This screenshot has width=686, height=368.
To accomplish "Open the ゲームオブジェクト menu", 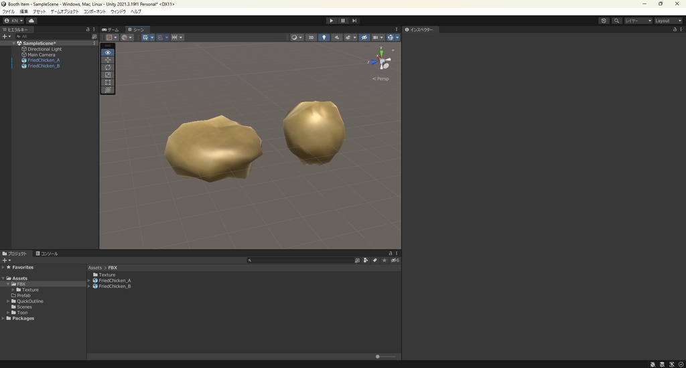I will pos(64,11).
